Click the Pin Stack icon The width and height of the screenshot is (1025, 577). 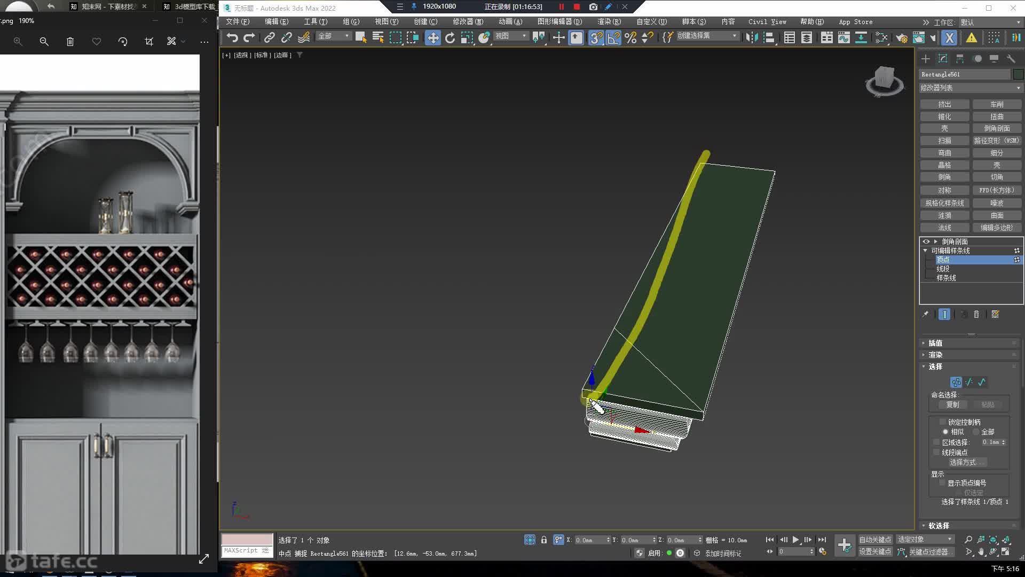(x=925, y=315)
